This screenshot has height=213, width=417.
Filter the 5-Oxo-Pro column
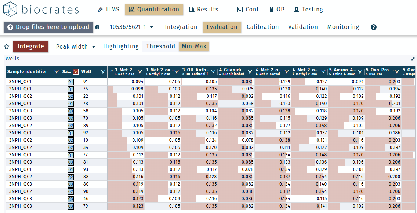[396, 72]
